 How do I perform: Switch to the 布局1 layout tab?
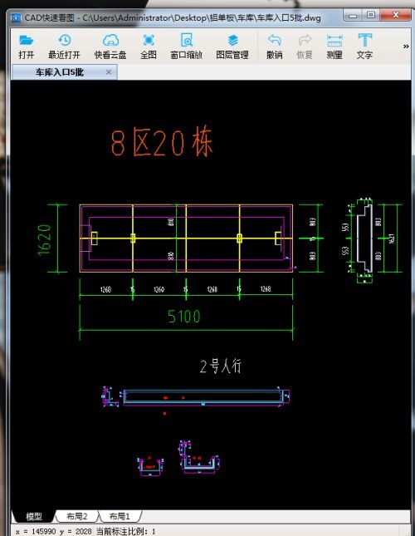pos(120,516)
